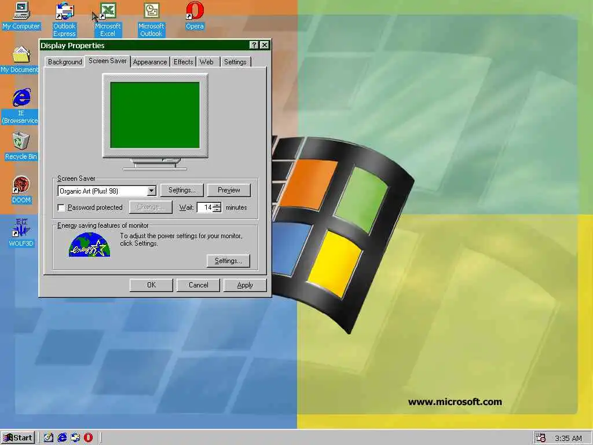Open the Web tab
593x445 pixels.
(x=207, y=61)
